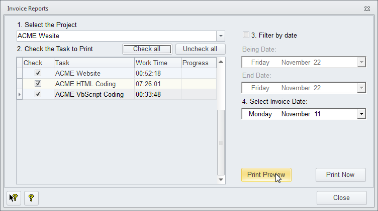The image size is (378, 211).
Task: Click the row indicator arrow beside VbScript Coding
Action: coord(20,94)
